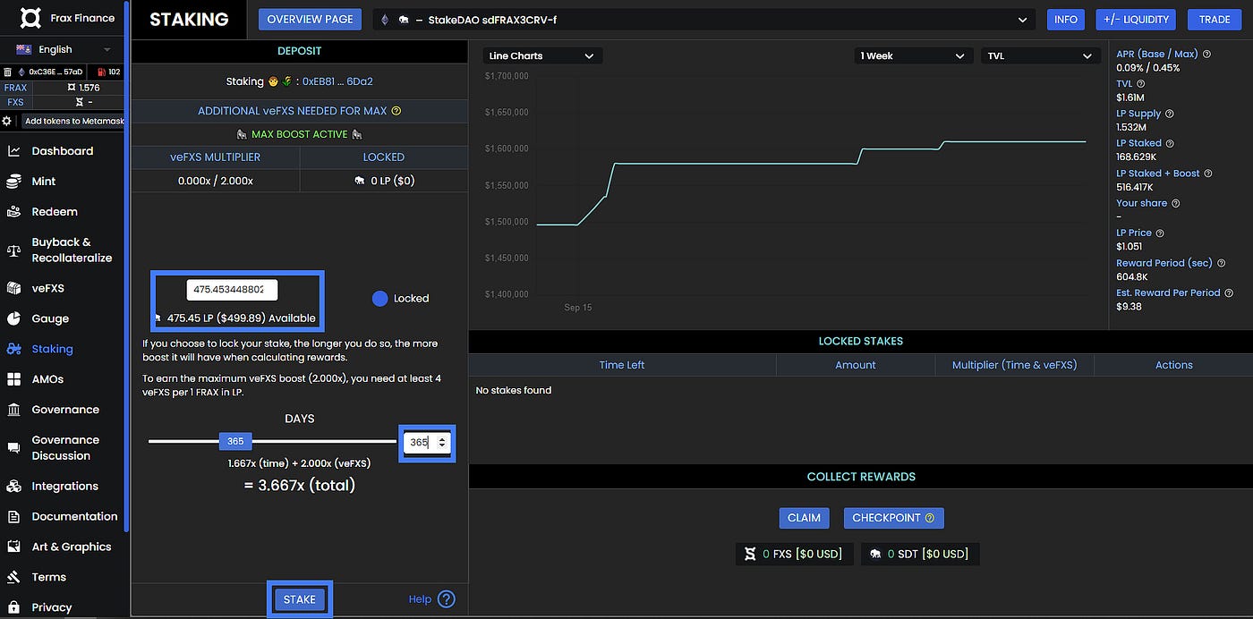Open Governance Discussion from sidebar
This screenshot has width=1253, height=619.
coord(65,448)
